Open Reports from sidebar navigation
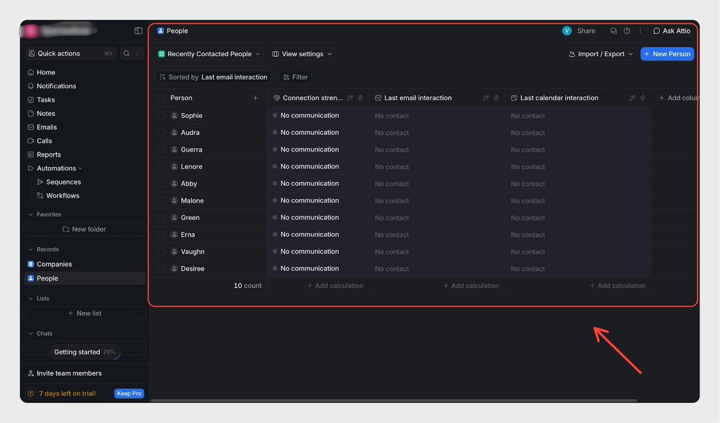This screenshot has width=720, height=423. pos(49,155)
